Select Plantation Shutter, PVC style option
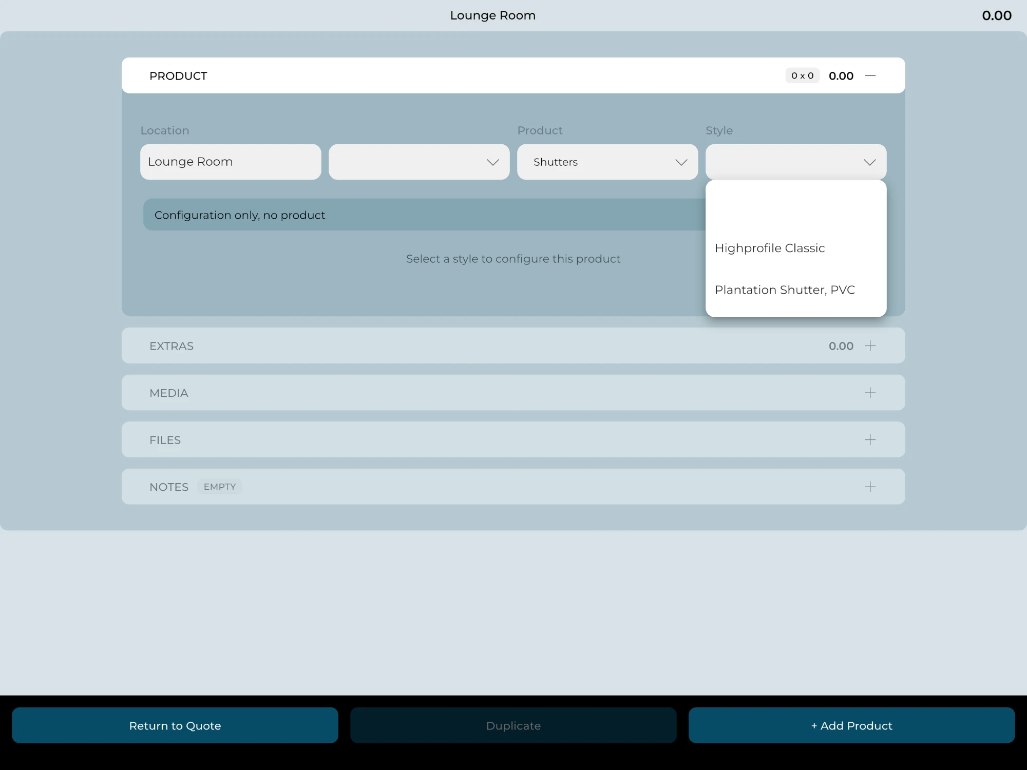Screen dimensions: 1027x770 click(x=796, y=290)
